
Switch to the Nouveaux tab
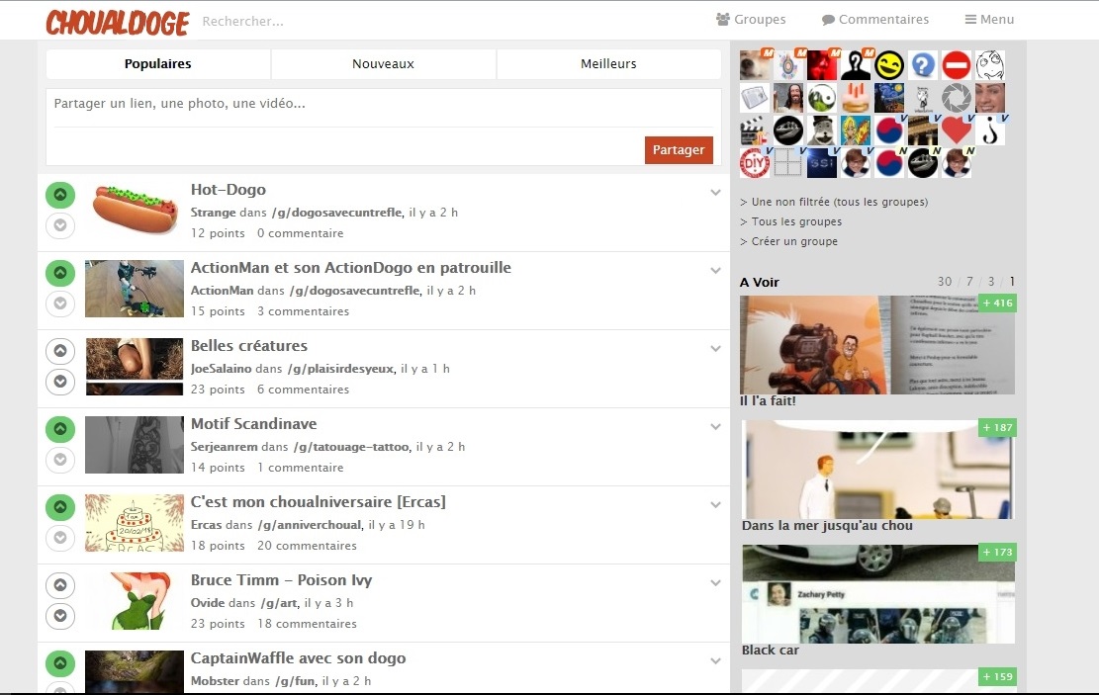tap(383, 64)
